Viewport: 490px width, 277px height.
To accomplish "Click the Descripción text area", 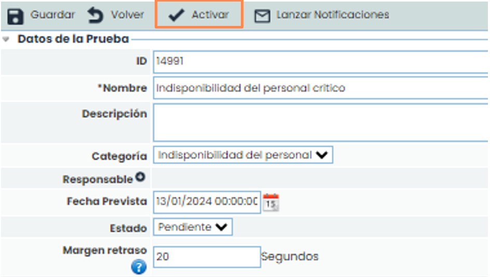I will click(320, 122).
